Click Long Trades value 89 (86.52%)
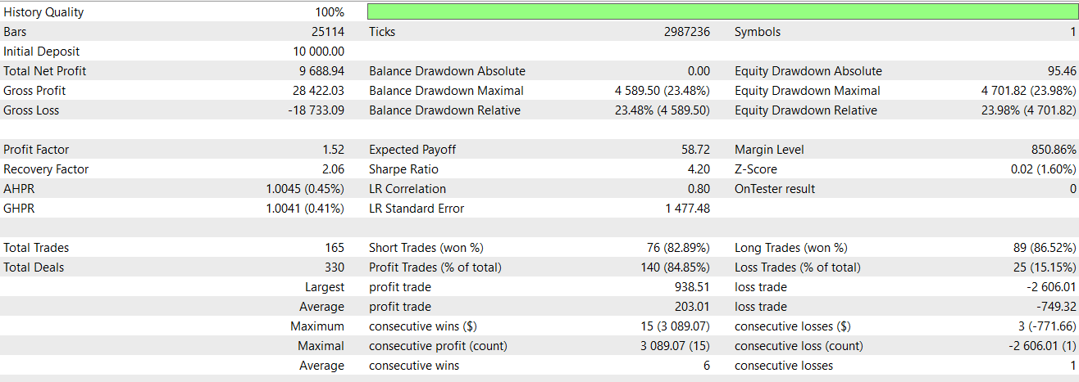 coord(1045,248)
